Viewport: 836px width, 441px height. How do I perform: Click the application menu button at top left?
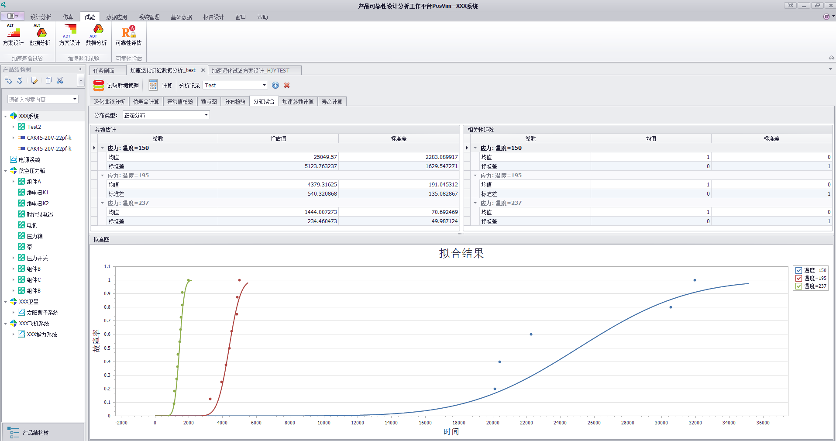point(13,16)
